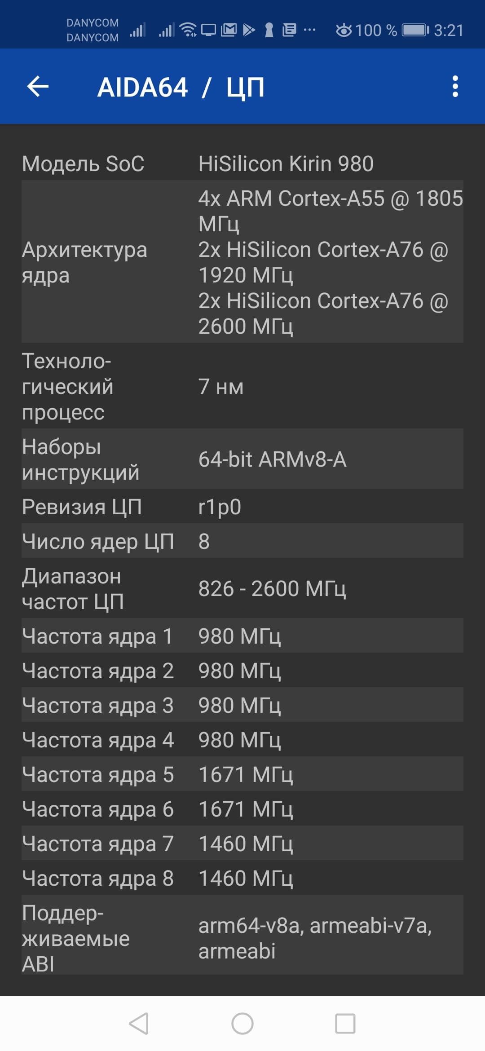Screen dimensions: 485x1051
Task: Tap the eye comfort status icon
Action: (344, 30)
